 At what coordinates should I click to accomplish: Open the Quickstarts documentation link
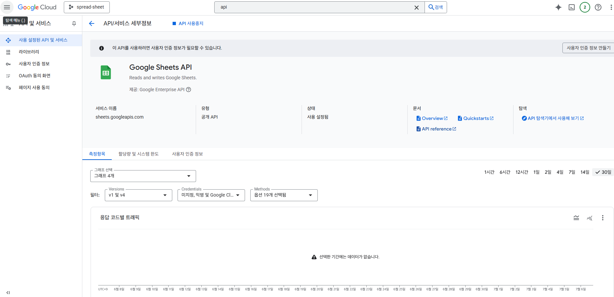coord(475,118)
